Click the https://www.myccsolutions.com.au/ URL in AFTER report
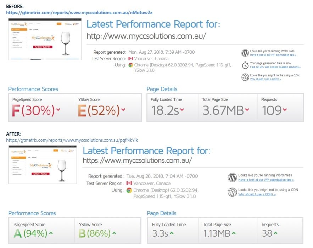The width and height of the screenshot is (313, 248). (137, 161)
